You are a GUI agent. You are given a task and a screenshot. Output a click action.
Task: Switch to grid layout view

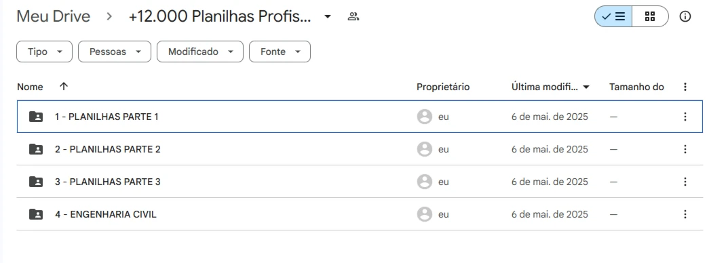point(650,17)
